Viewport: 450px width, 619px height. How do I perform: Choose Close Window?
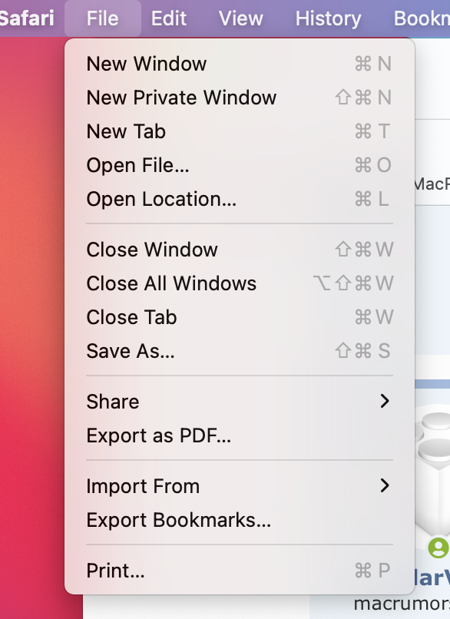(x=240, y=250)
